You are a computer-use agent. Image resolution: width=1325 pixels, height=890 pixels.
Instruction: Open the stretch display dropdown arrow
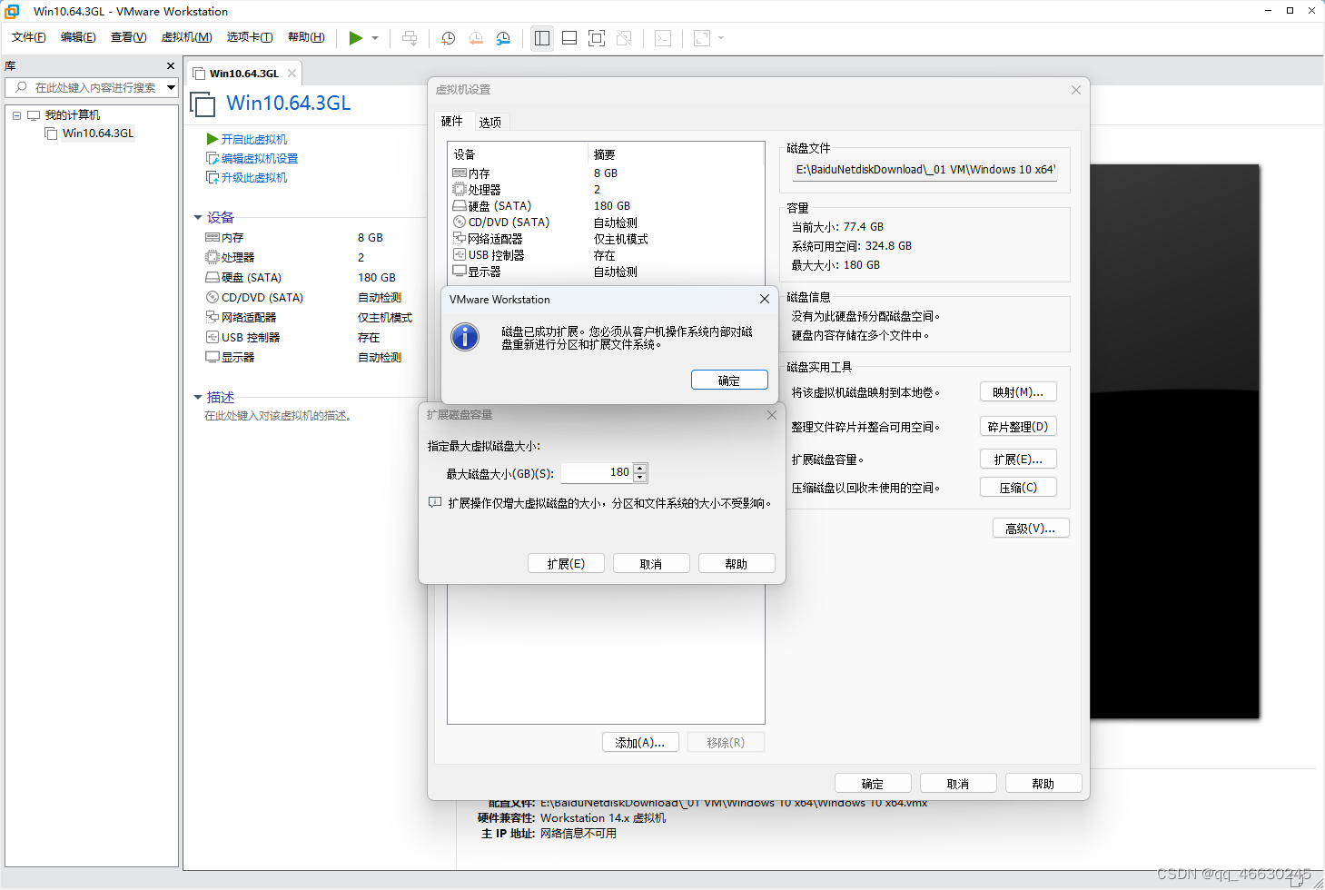(721, 38)
